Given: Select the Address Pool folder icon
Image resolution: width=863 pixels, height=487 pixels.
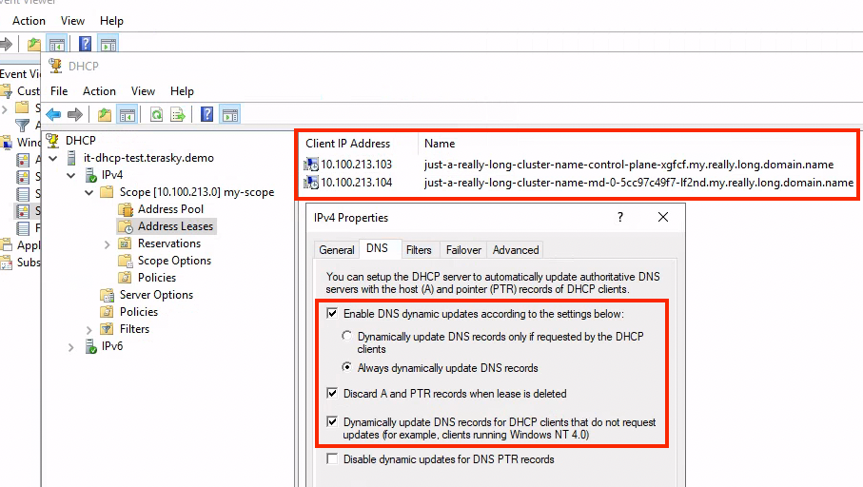Looking at the screenshot, I should [126, 209].
